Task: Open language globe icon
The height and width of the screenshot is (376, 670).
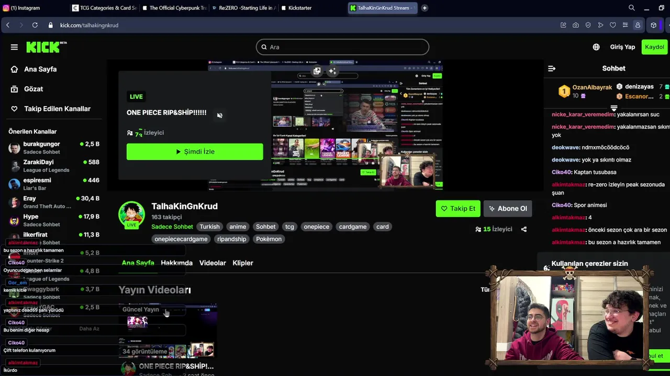Action: [x=596, y=47]
